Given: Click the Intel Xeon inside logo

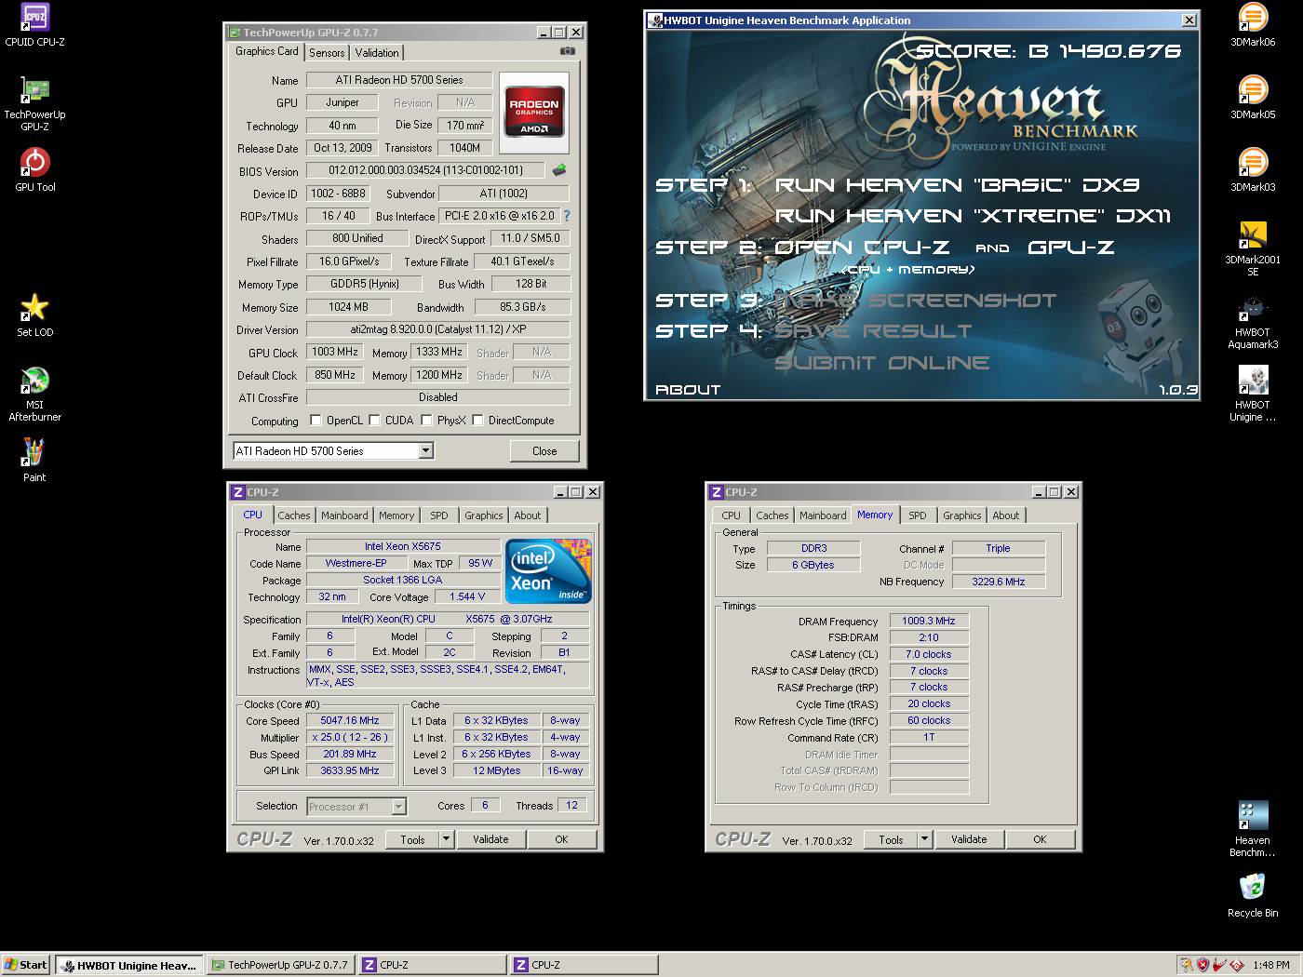Looking at the screenshot, I should pyautogui.click(x=548, y=571).
